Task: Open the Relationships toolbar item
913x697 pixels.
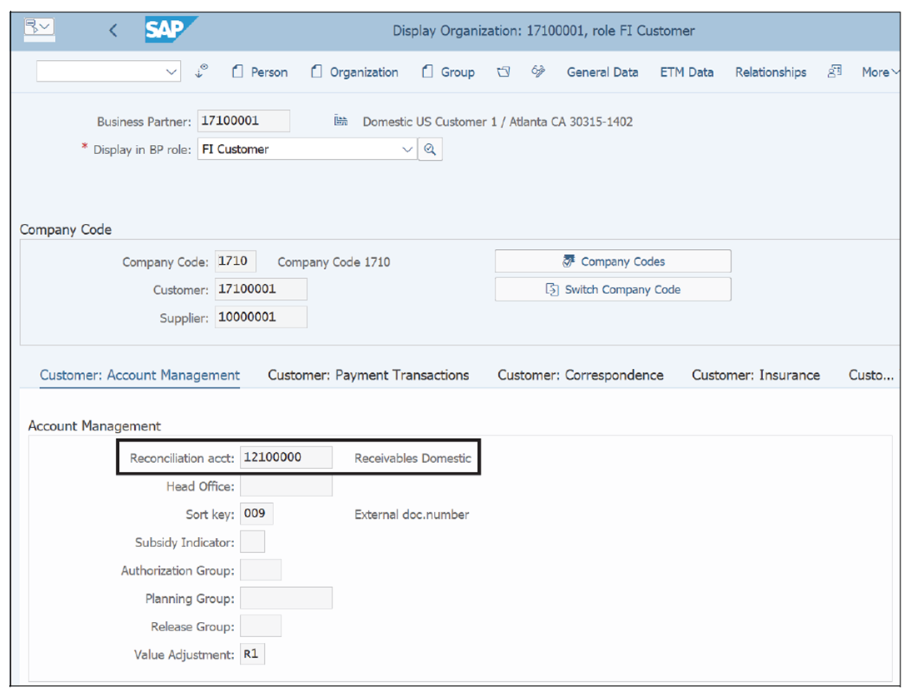Action: [x=770, y=72]
